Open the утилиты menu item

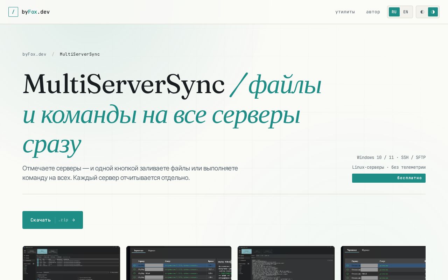pyautogui.click(x=345, y=12)
